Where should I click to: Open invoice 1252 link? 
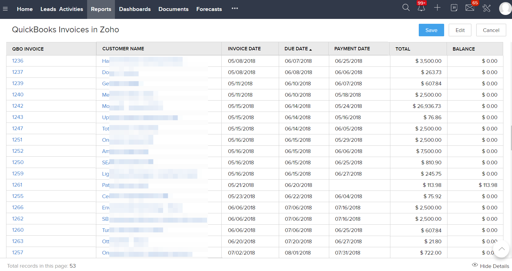pos(18,151)
